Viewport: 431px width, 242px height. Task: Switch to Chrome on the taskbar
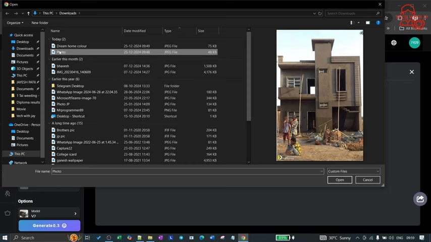click(243, 237)
